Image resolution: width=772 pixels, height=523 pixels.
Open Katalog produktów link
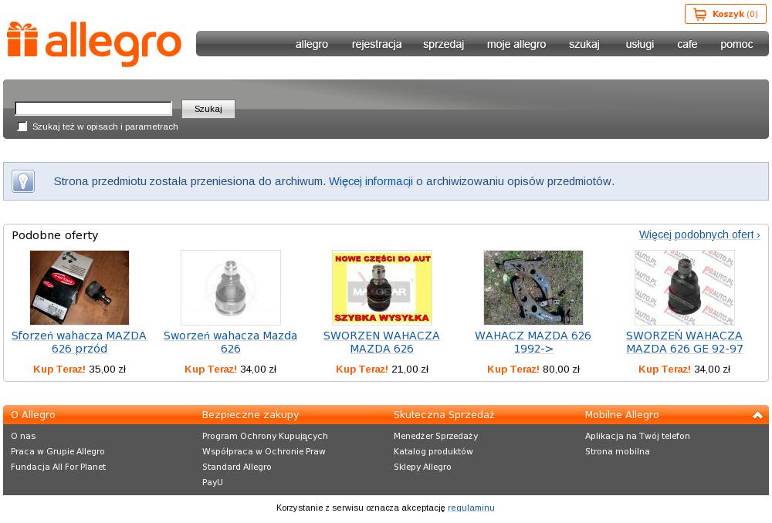click(x=433, y=451)
